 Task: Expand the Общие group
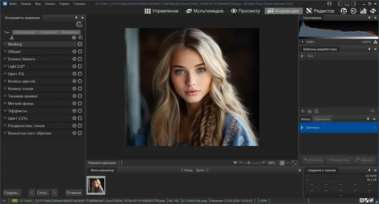point(5,52)
